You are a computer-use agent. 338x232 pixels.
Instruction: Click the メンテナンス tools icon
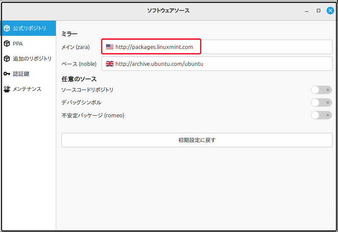(7, 89)
